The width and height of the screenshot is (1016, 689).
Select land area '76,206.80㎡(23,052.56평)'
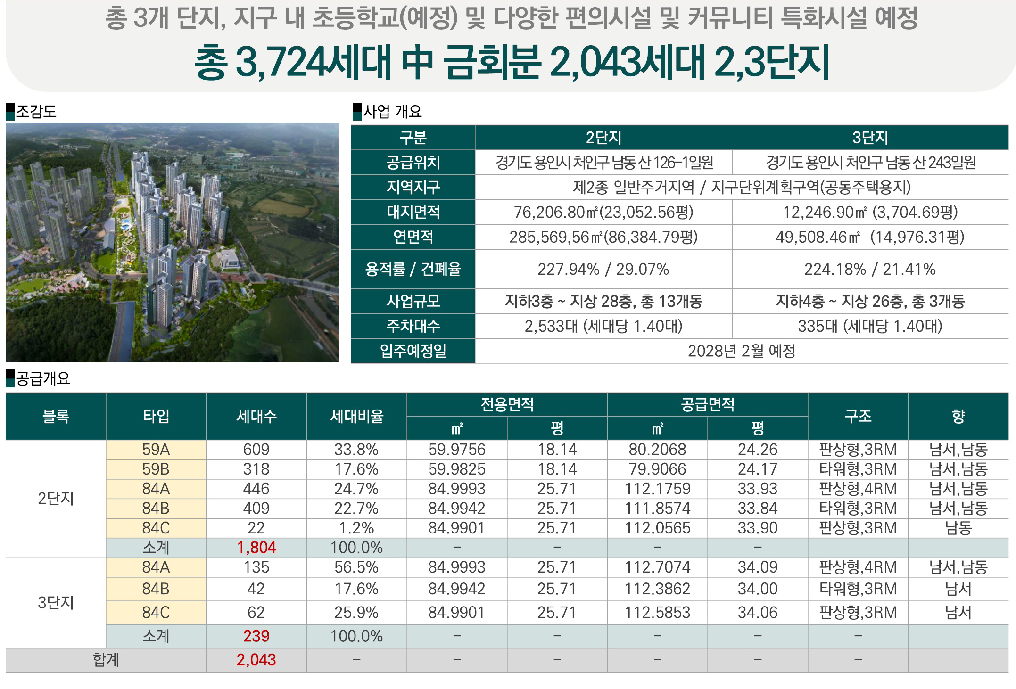(603, 212)
